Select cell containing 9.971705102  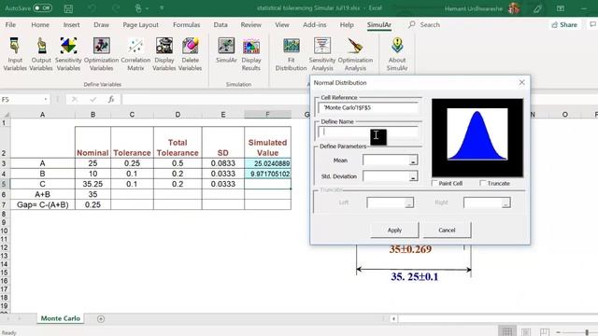coord(267,174)
